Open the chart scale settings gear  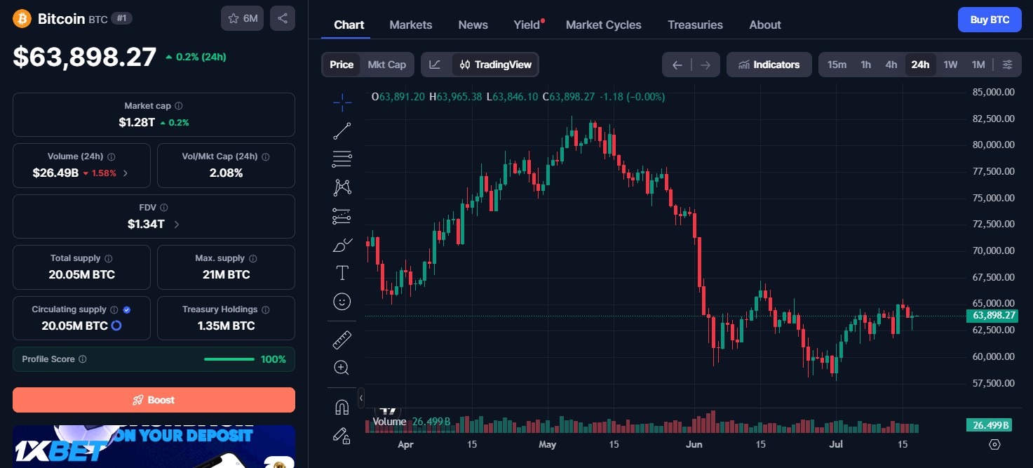[994, 444]
